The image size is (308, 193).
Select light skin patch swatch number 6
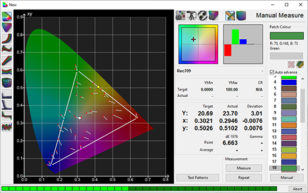pyautogui.click(x=289, y=95)
